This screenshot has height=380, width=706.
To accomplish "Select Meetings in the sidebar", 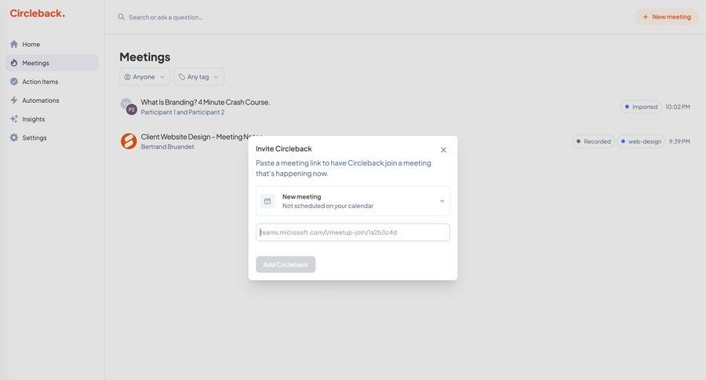I will coord(52,63).
